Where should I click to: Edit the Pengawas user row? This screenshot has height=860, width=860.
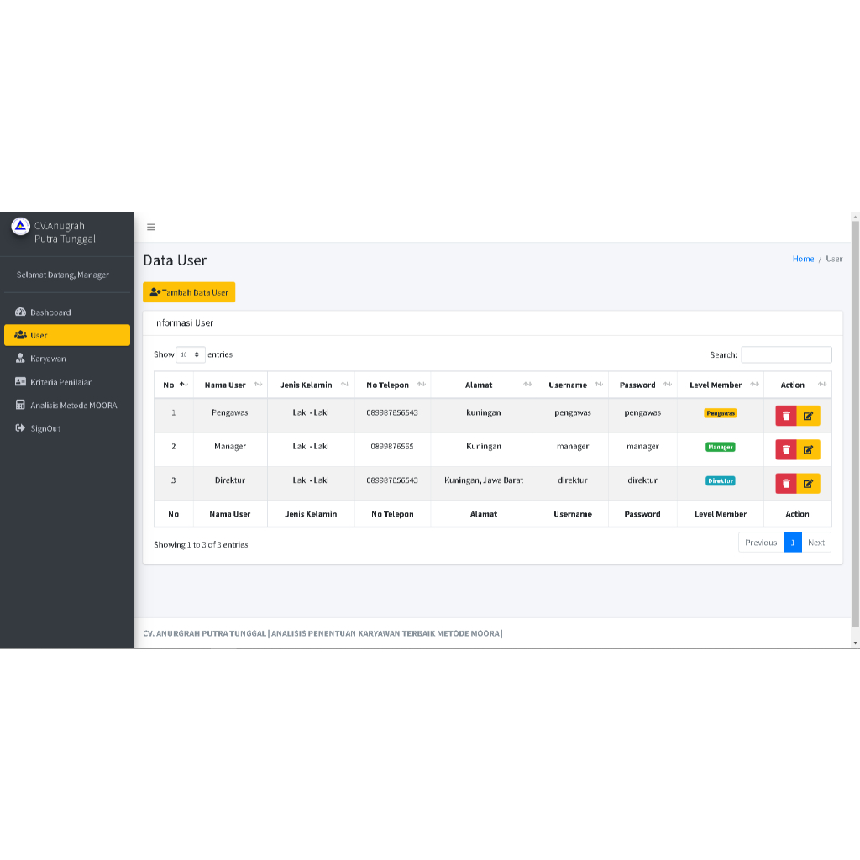pyautogui.click(x=809, y=416)
